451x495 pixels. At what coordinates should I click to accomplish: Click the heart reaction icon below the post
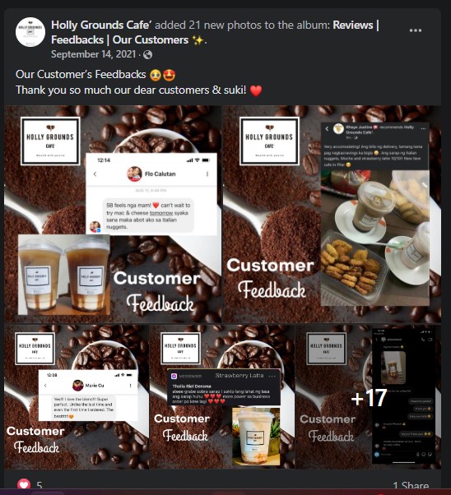pos(24,484)
